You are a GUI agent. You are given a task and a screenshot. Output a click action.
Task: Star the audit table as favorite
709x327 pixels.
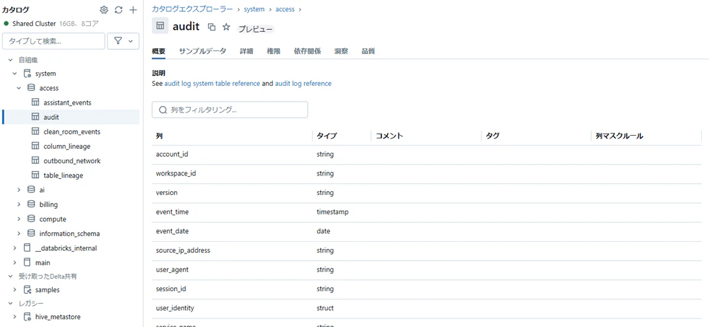(x=226, y=27)
